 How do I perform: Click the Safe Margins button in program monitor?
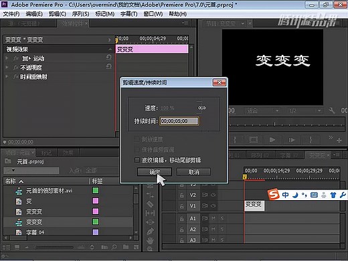pos(254,140)
